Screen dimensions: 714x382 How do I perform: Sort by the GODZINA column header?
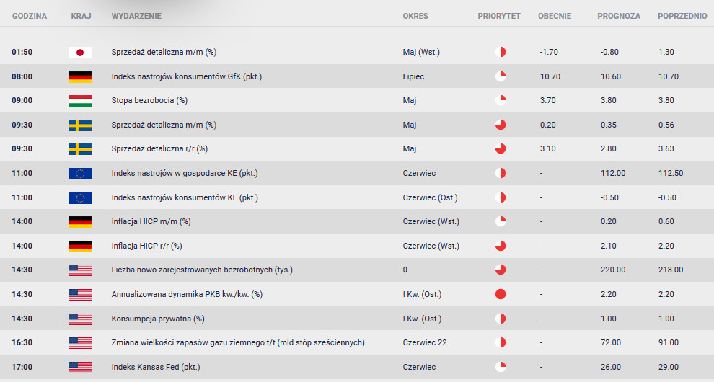(x=30, y=16)
